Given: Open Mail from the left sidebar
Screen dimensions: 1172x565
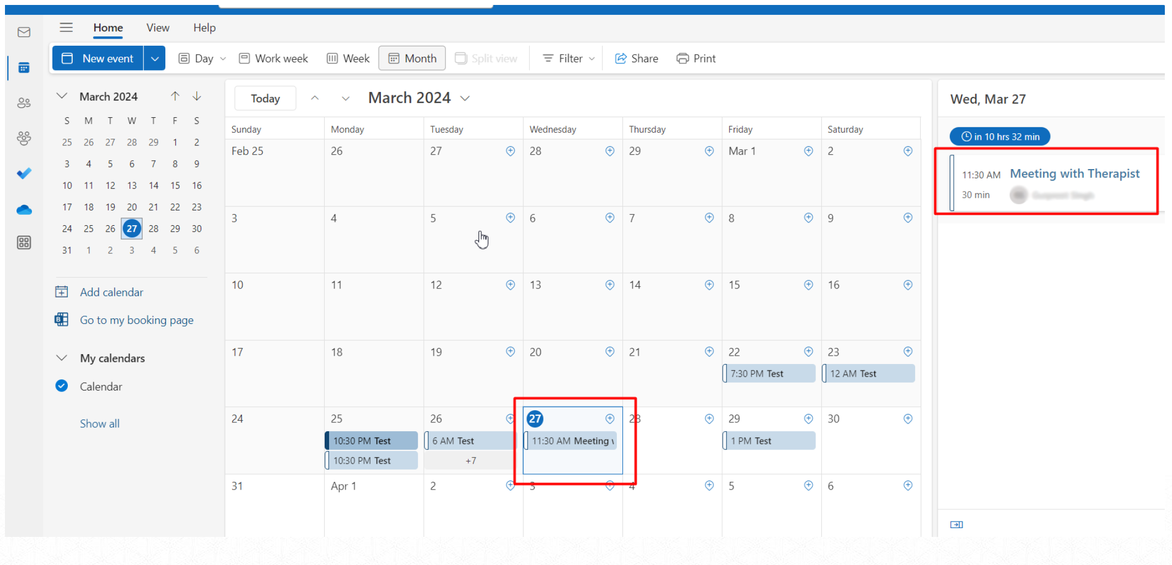Looking at the screenshot, I should (24, 32).
